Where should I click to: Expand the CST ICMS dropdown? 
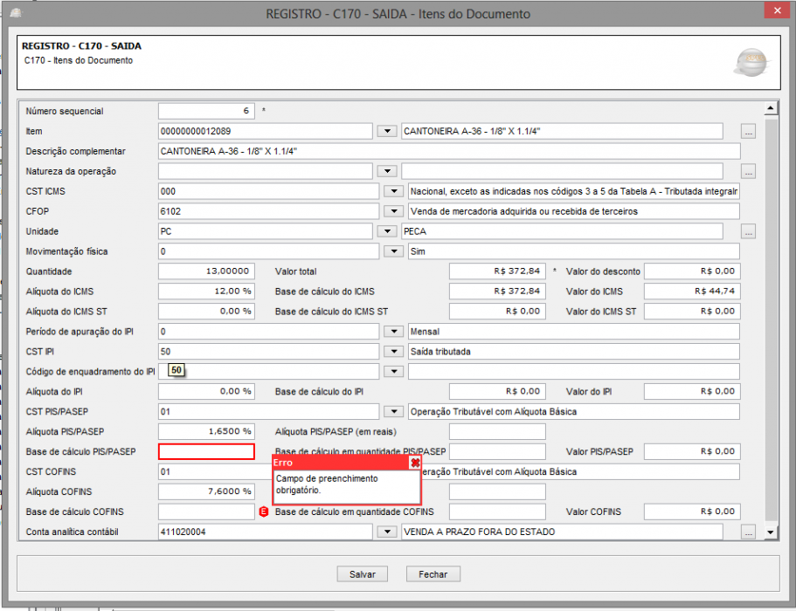click(x=393, y=192)
